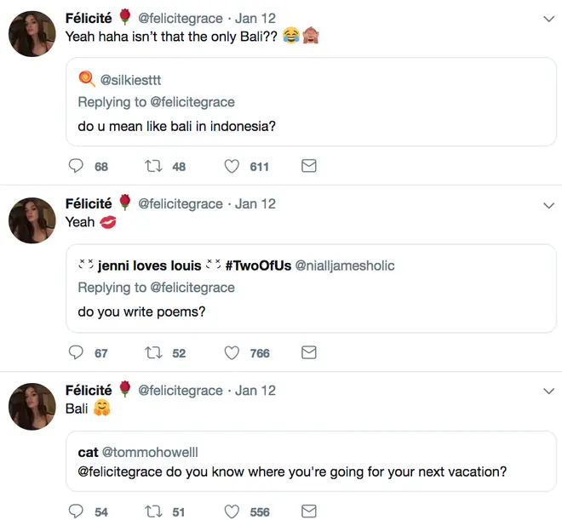The height and width of the screenshot is (520, 562).
Task: Like the 'Bali' hug emoji tweet
Action: click(x=232, y=511)
